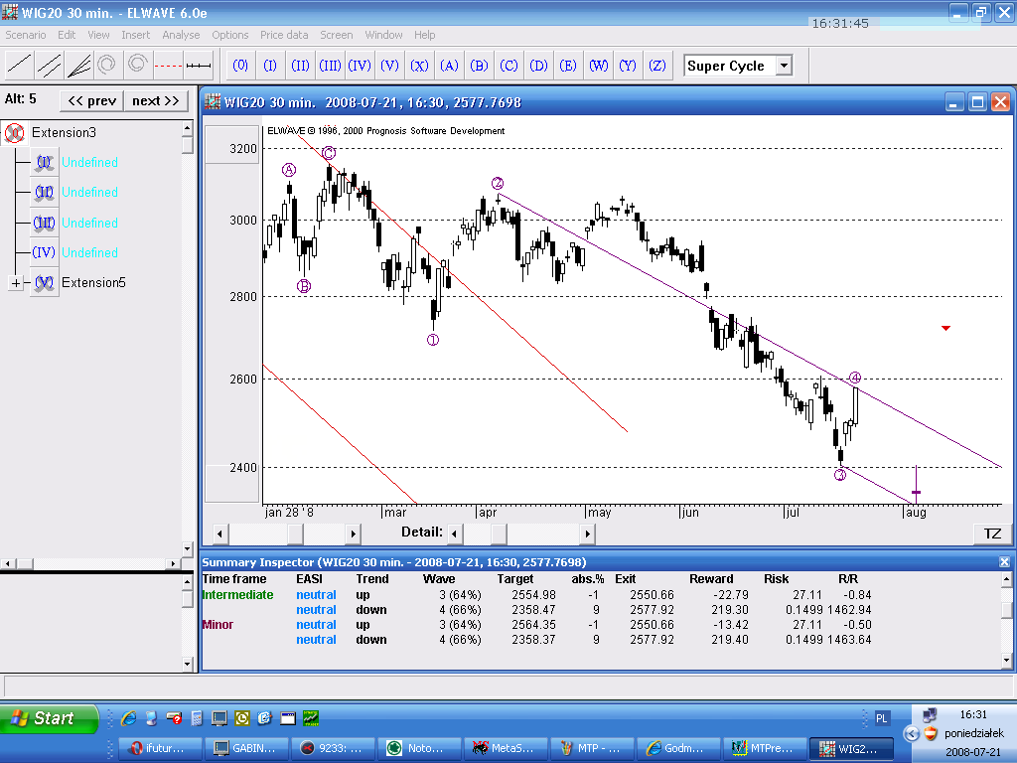Select the fan lines drawing tool
This screenshot has width=1017, height=763.
coord(78,66)
